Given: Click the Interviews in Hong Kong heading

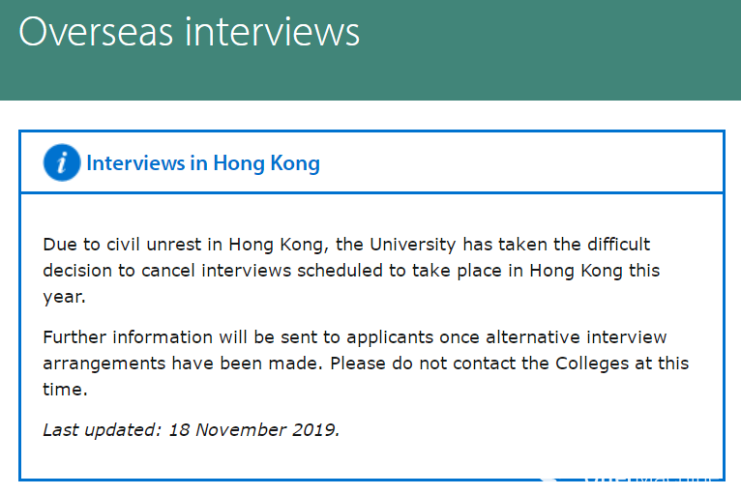Looking at the screenshot, I should pos(203,163).
